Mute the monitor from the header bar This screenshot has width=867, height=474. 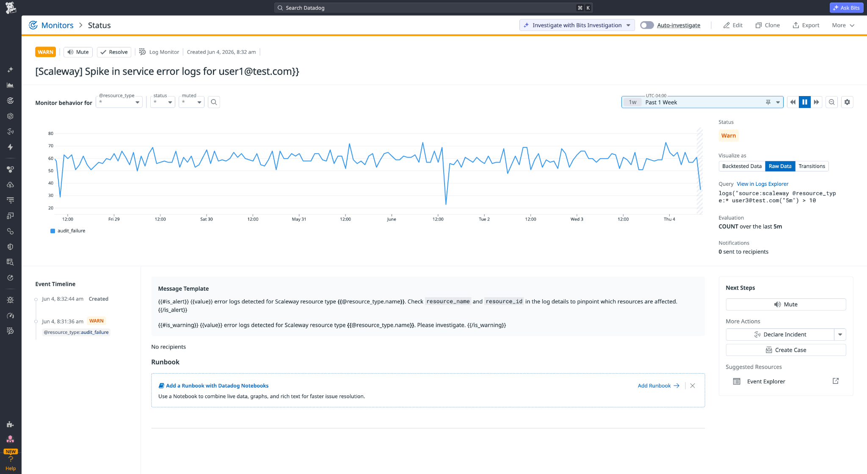tap(78, 52)
